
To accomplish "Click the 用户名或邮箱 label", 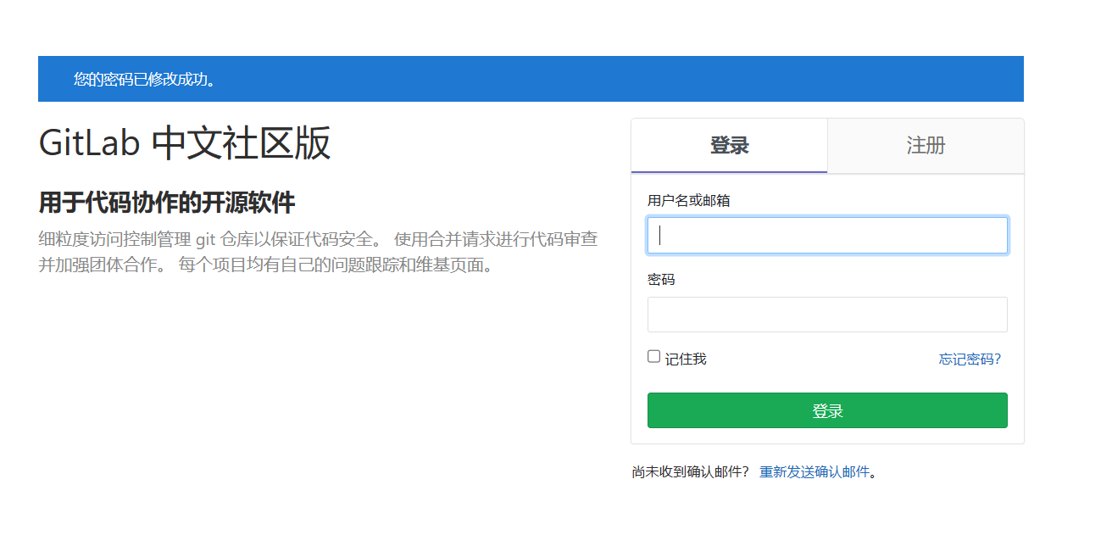I will click(689, 201).
